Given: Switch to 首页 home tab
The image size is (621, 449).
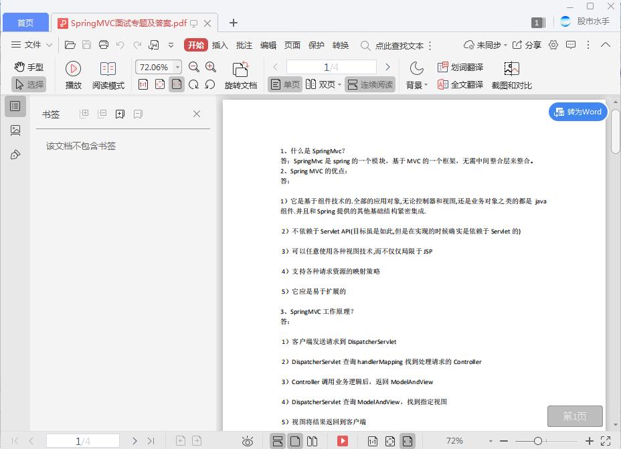Looking at the screenshot, I should 25,23.
